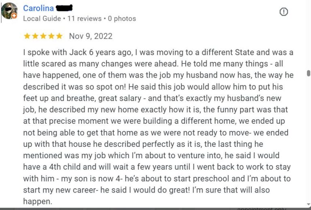Click the scrollbar track below the thumb
Image resolution: width=311 pixels, height=210 pixels.
click(309, 139)
